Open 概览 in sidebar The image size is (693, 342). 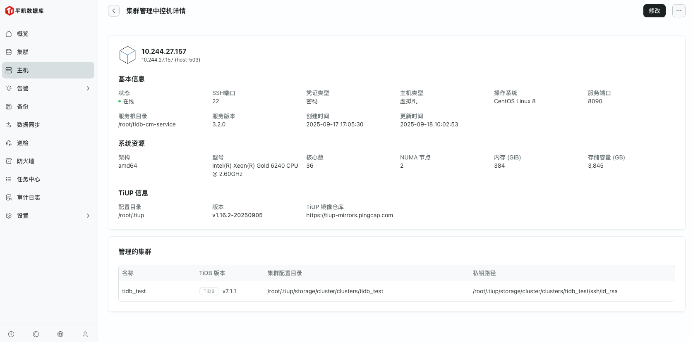pos(23,34)
